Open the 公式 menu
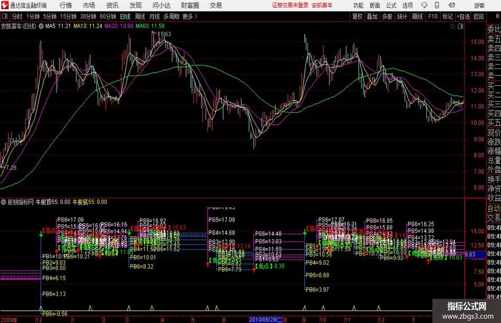This screenshot has height=323, width=501. (x=391, y=5)
